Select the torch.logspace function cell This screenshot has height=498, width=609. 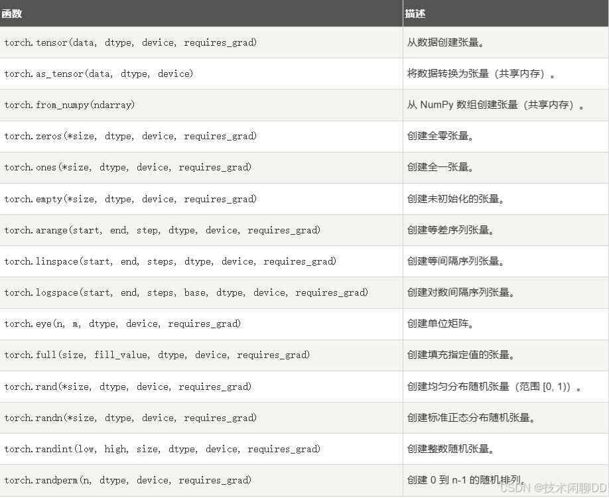click(x=201, y=292)
